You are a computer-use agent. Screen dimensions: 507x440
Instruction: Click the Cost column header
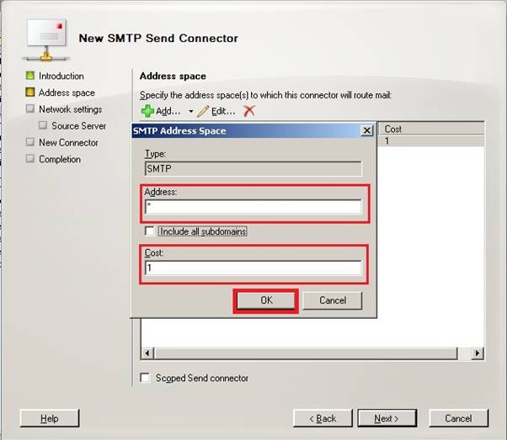pyautogui.click(x=432, y=129)
